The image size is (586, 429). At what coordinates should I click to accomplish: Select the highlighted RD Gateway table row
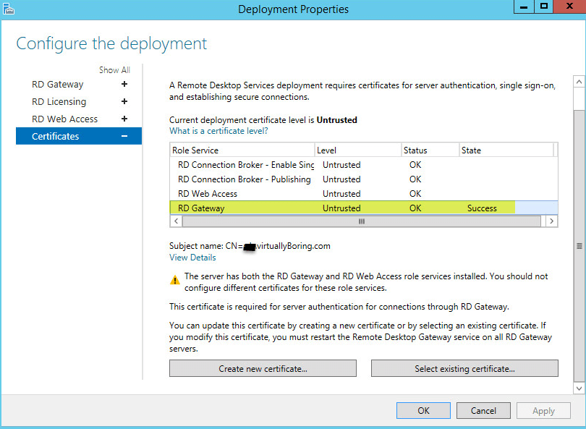[x=364, y=208]
